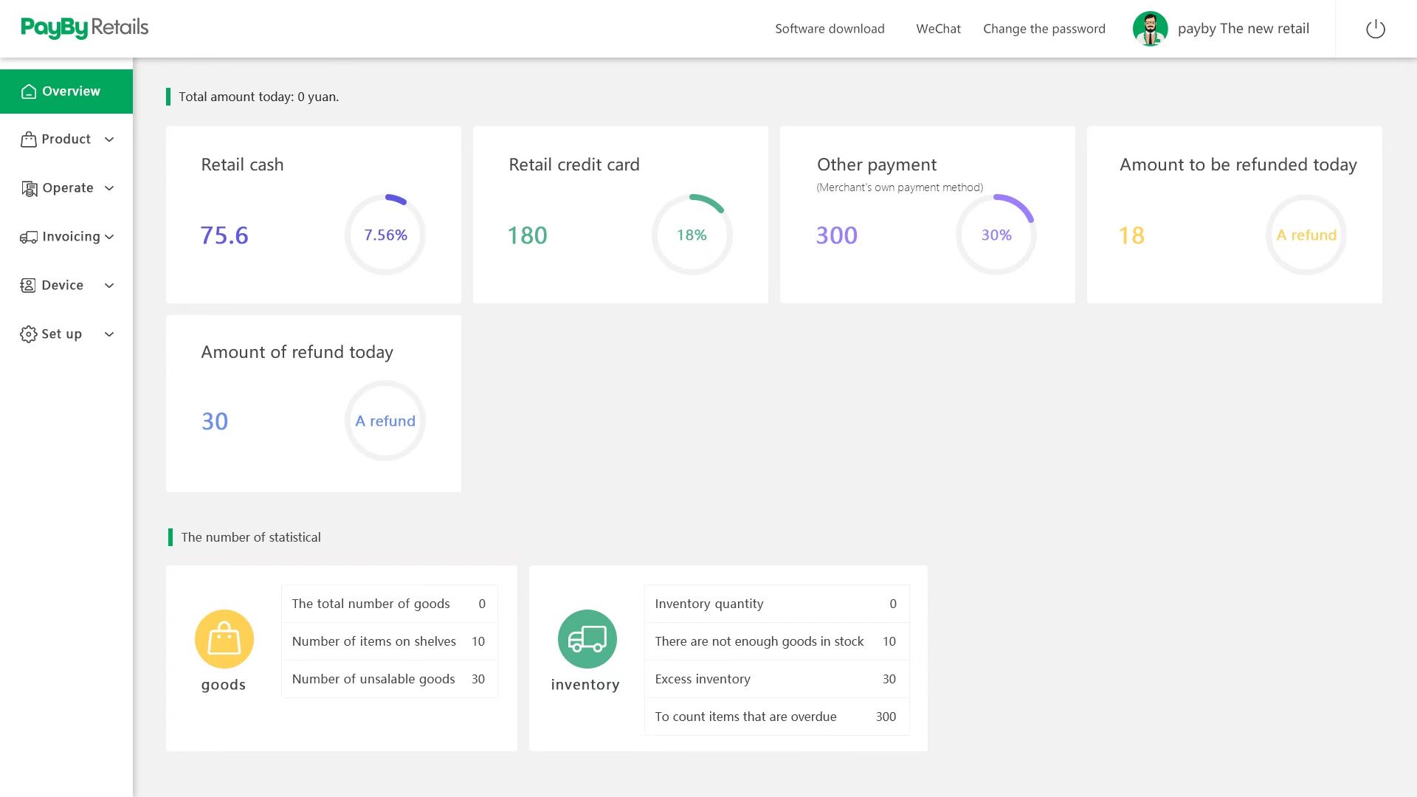Image resolution: width=1417 pixels, height=797 pixels.
Task: Expand the Operate menu chevron
Action: pos(109,188)
